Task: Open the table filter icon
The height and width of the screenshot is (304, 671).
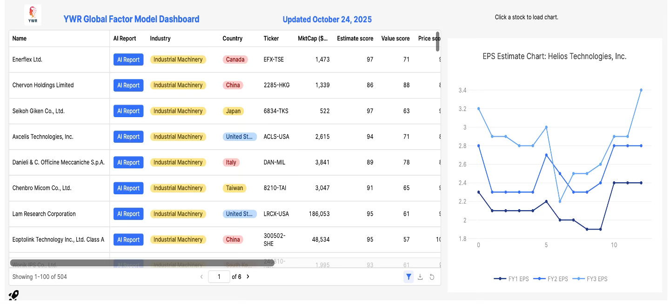Action: click(409, 277)
